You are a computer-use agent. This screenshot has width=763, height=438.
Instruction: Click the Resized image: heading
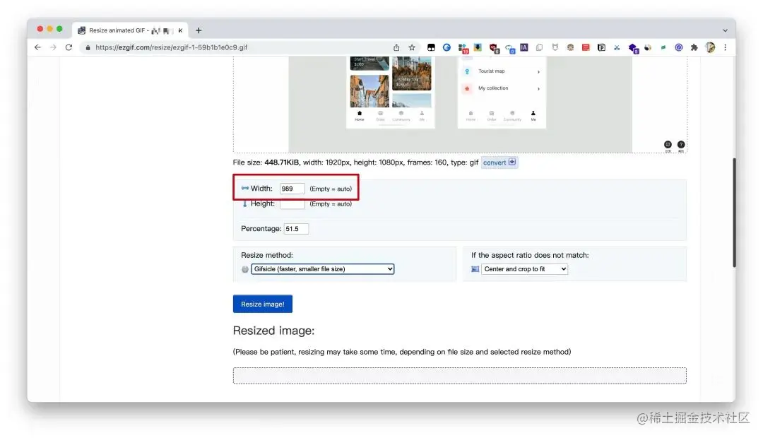(x=273, y=331)
